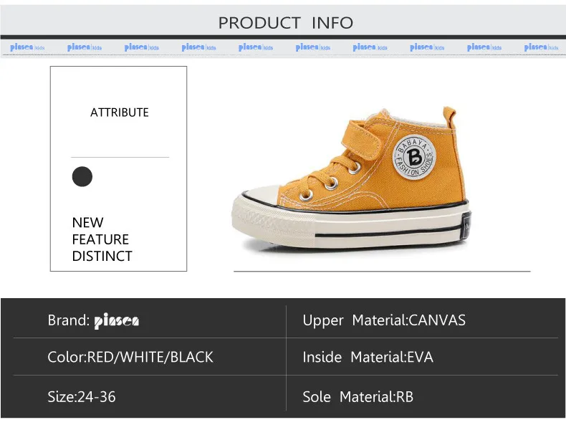This screenshot has width=566, height=430.
Task: Click the round BABAYA logo badge on shoe
Action: (414, 157)
